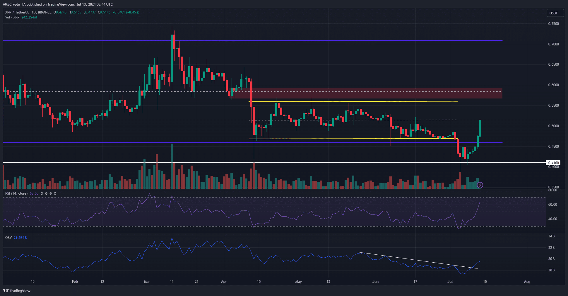
Task: Click the change value +0.0401 (+8.45%)
Action: [126, 12]
